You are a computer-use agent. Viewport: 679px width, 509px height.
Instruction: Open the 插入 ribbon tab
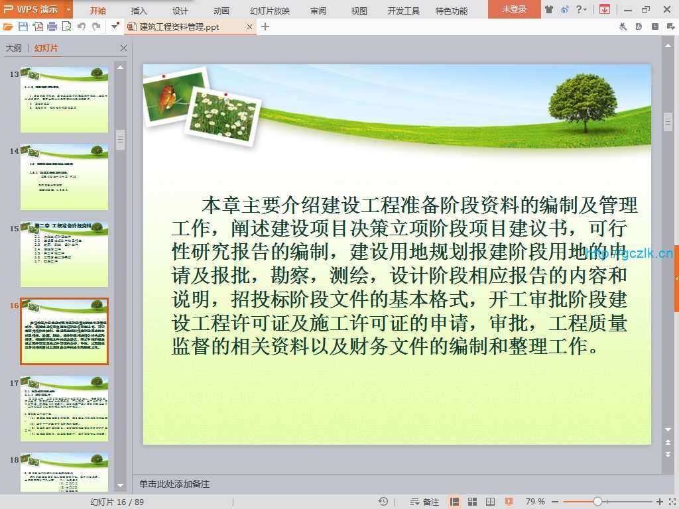click(139, 11)
